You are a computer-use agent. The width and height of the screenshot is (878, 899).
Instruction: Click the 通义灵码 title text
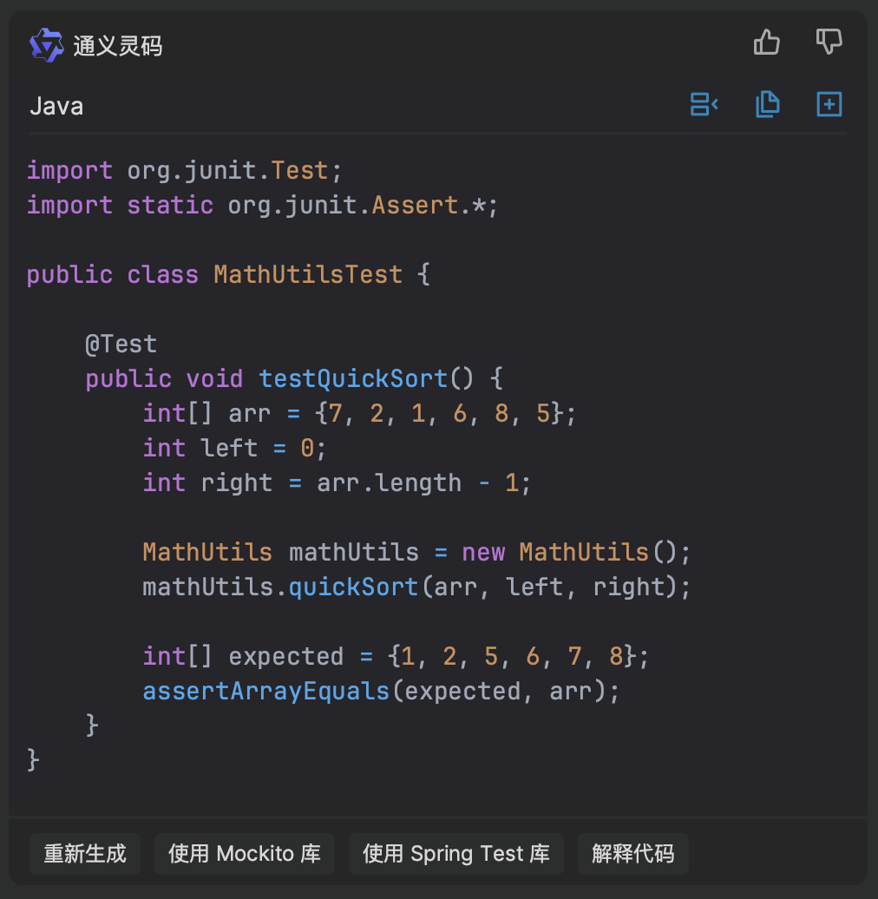118,46
